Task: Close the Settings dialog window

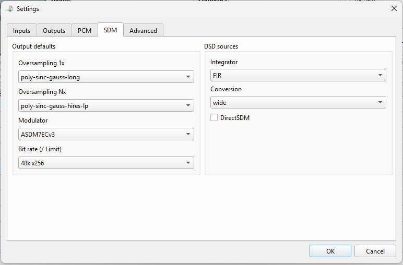Action: (x=394, y=8)
